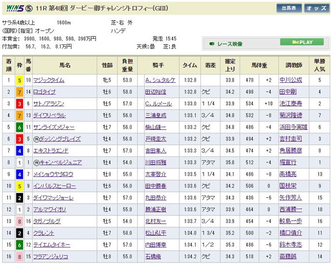Click red frame 3 badge beside サトノアラジン
332x264 pixels.
click(x=19, y=103)
